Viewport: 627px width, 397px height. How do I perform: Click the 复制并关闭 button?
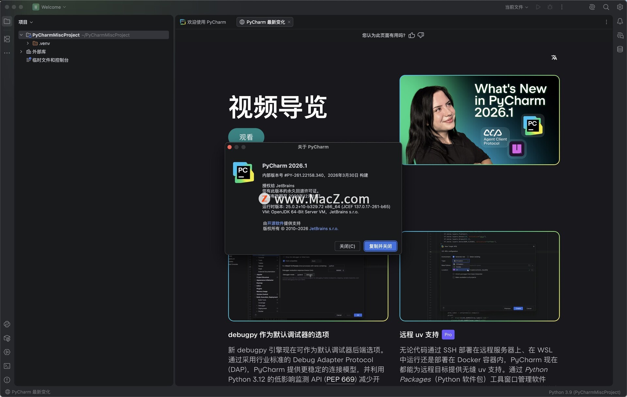(x=380, y=246)
